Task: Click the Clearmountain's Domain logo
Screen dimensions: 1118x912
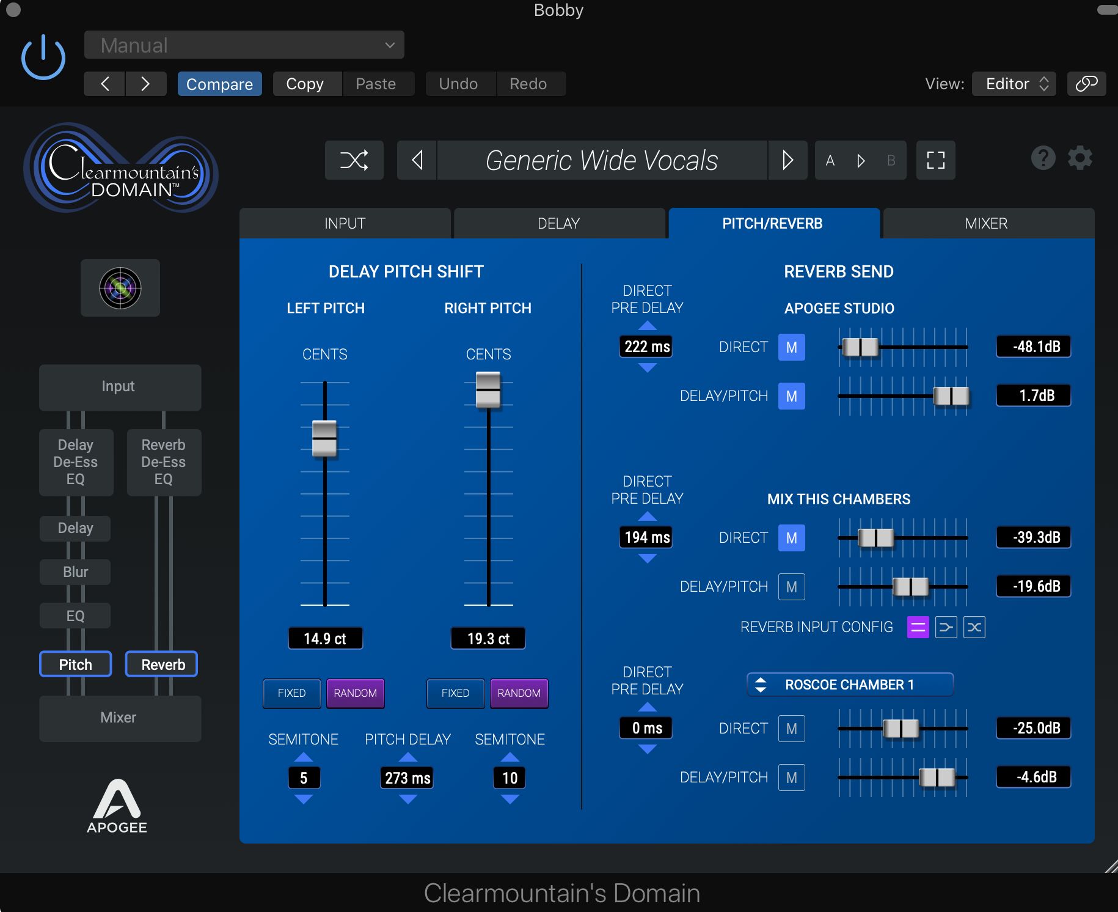Action: (x=120, y=168)
